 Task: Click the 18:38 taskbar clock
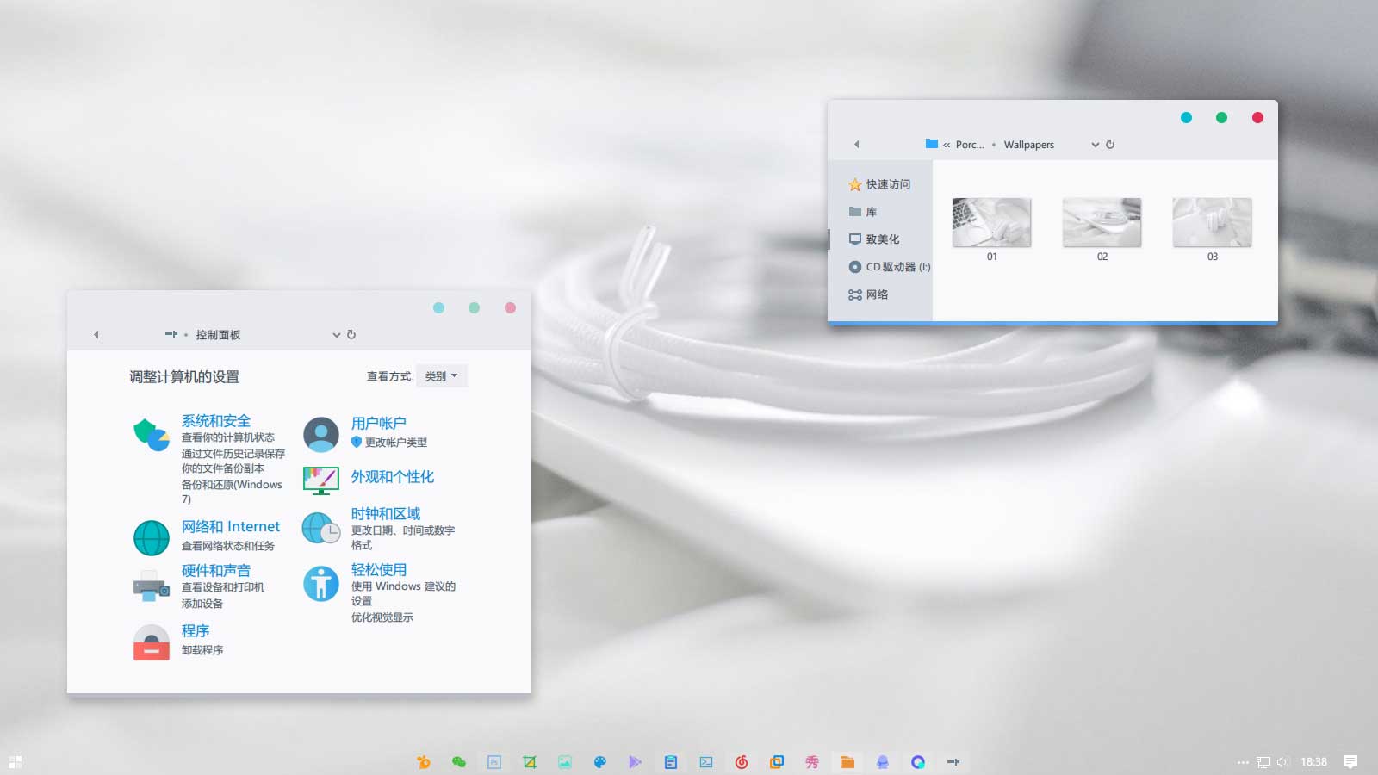pos(1313,762)
